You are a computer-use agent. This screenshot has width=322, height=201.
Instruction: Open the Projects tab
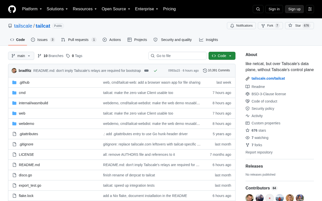point(137,40)
